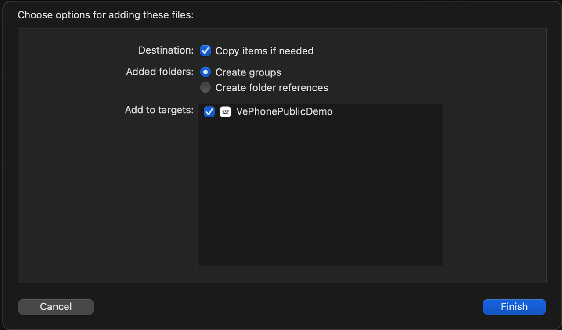This screenshot has width=562, height=330.
Task: Uncheck the Copy items if needed checkbox
Action: 205,51
